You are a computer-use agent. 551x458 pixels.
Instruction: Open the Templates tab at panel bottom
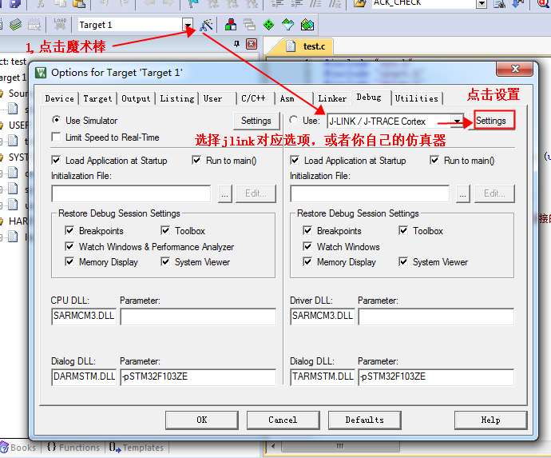137,448
